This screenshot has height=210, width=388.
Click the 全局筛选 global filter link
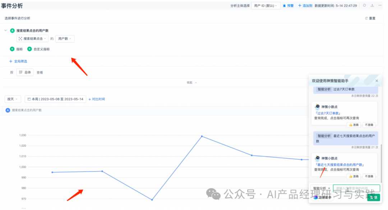(18, 61)
